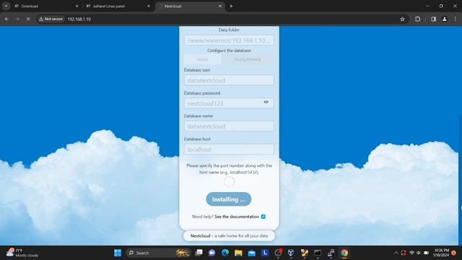The image size is (462, 260).
Task: Click the Database password field
Action: [x=229, y=103]
